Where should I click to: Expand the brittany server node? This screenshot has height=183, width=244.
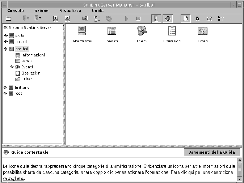[x=5, y=88]
